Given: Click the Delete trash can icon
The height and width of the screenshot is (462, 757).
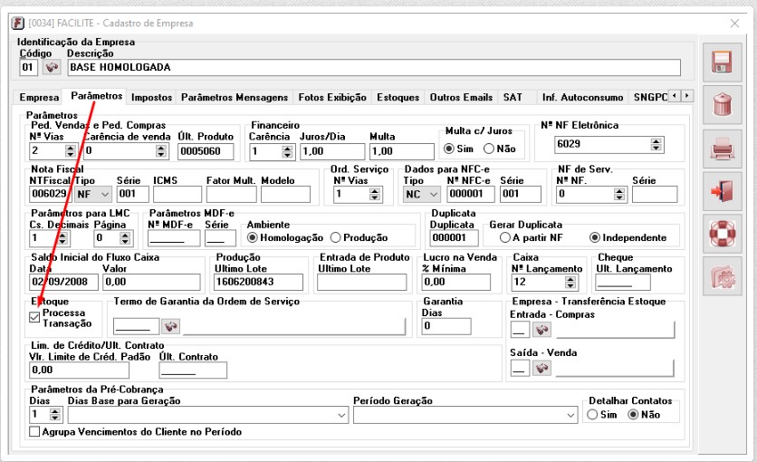Looking at the screenshot, I should (x=722, y=104).
